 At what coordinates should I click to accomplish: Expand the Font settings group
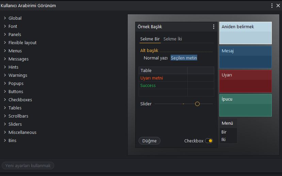click(x=5, y=27)
